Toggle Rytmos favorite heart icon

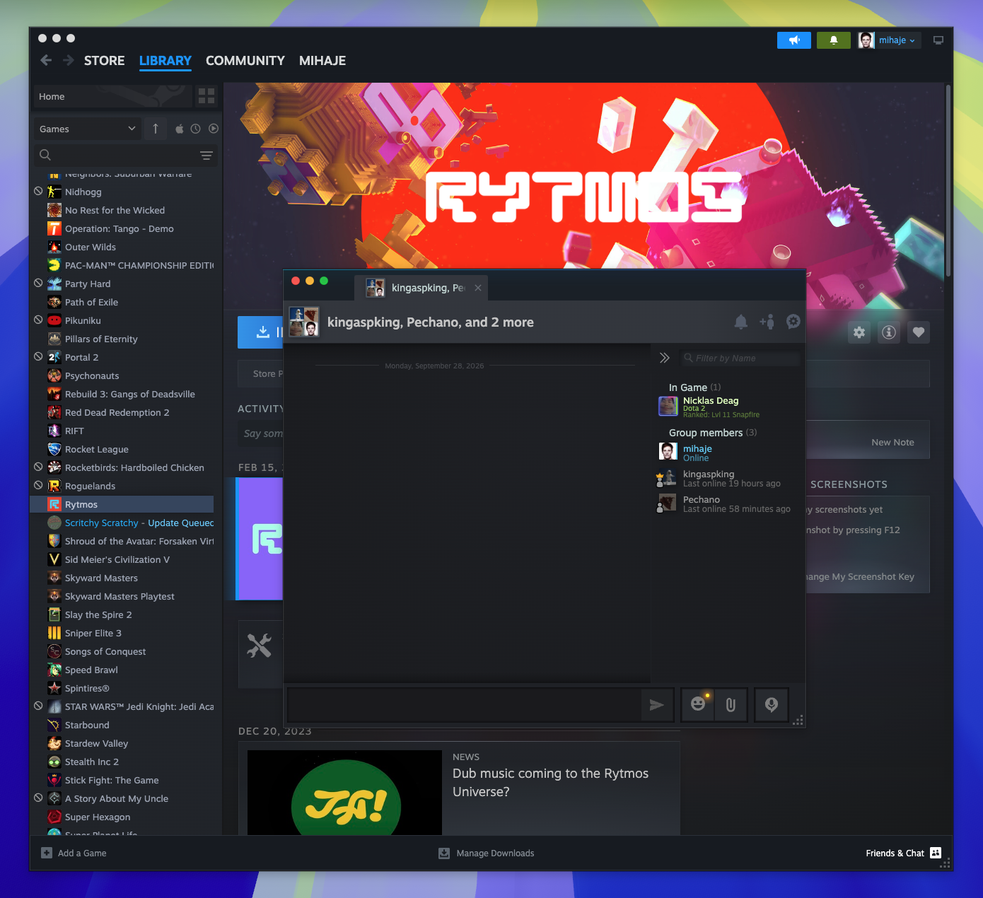(919, 332)
